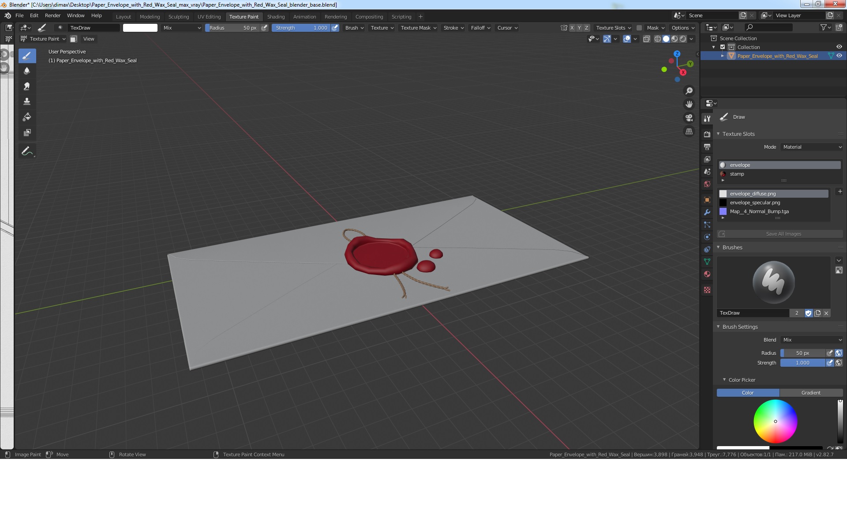Hide Paper_Envelope_with_Red_Wax_Seal object in outliner

[839, 56]
